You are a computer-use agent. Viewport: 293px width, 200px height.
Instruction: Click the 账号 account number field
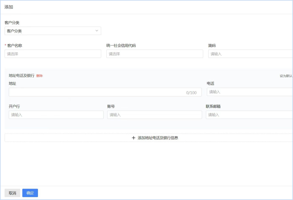pos(155,115)
